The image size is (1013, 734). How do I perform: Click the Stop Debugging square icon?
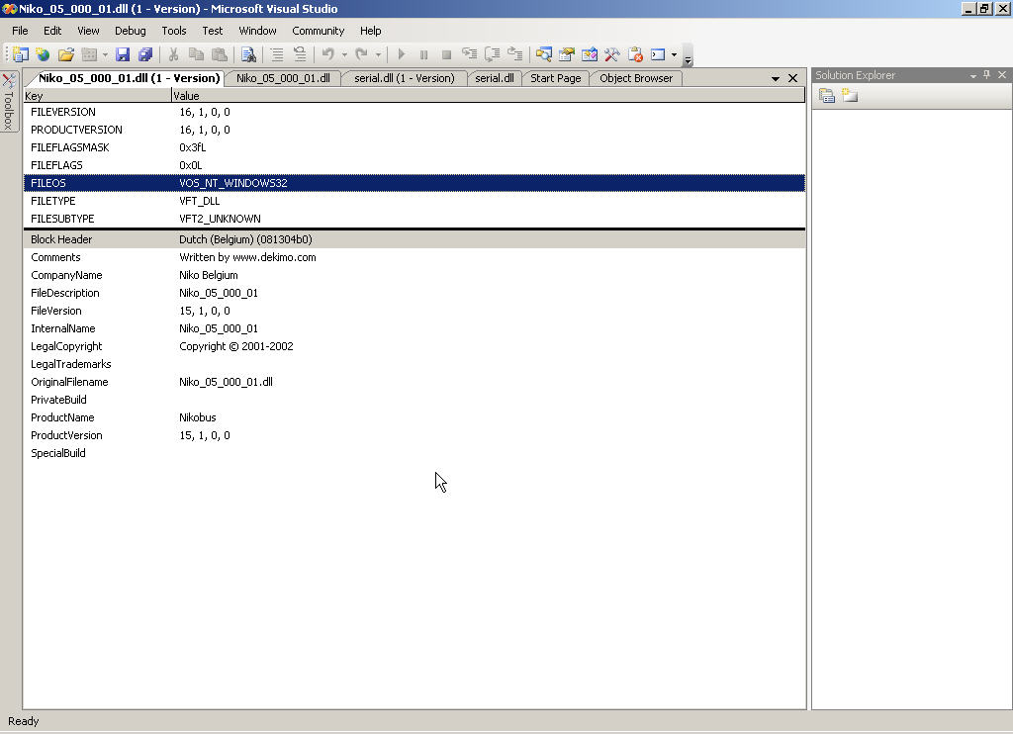(x=446, y=55)
